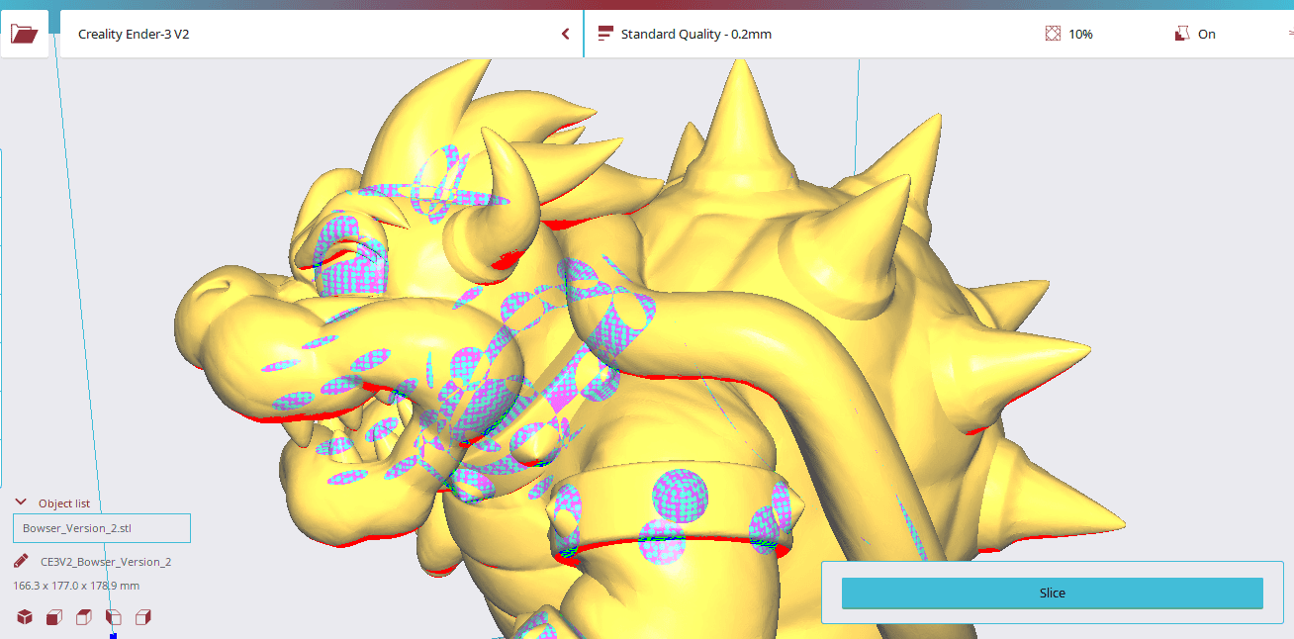The width and height of the screenshot is (1294, 639).
Task: Switch to the 3D perspective view cube
Action: coord(25,617)
